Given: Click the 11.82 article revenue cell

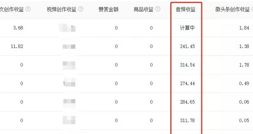Looking at the screenshot, I should pos(17,46).
